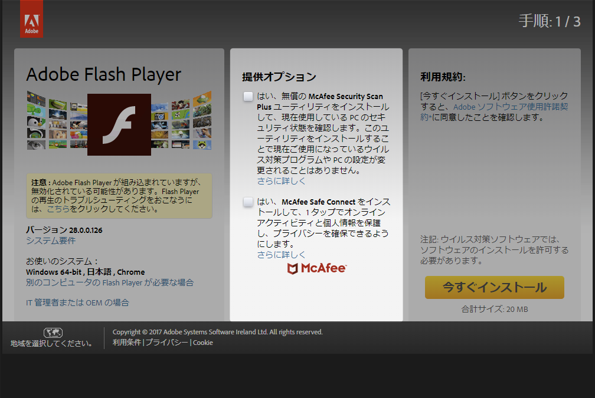The width and height of the screenshot is (595, 398).
Task: Open 別のコンピュータの Flash Player が必要な場合 link
Action: pos(110,282)
